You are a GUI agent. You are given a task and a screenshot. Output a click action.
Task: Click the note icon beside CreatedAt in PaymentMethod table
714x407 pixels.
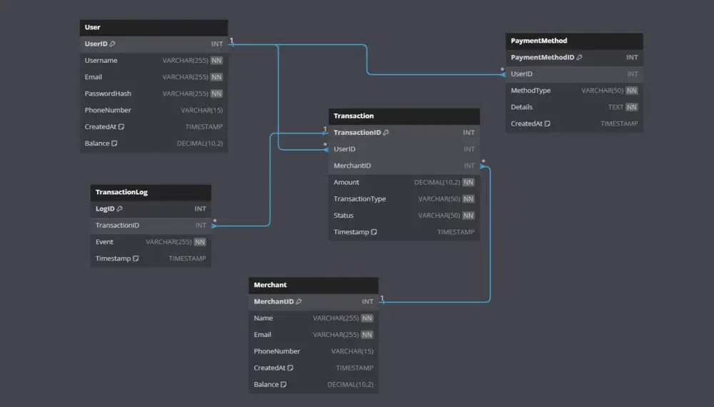[x=548, y=124]
